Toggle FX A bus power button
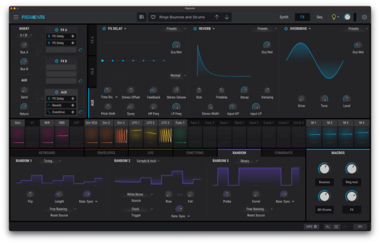 tap(56, 30)
